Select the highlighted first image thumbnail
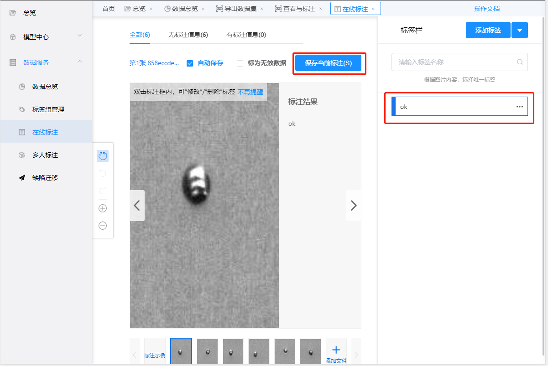Viewport: 548px width, 366px height. pyautogui.click(x=181, y=351)
